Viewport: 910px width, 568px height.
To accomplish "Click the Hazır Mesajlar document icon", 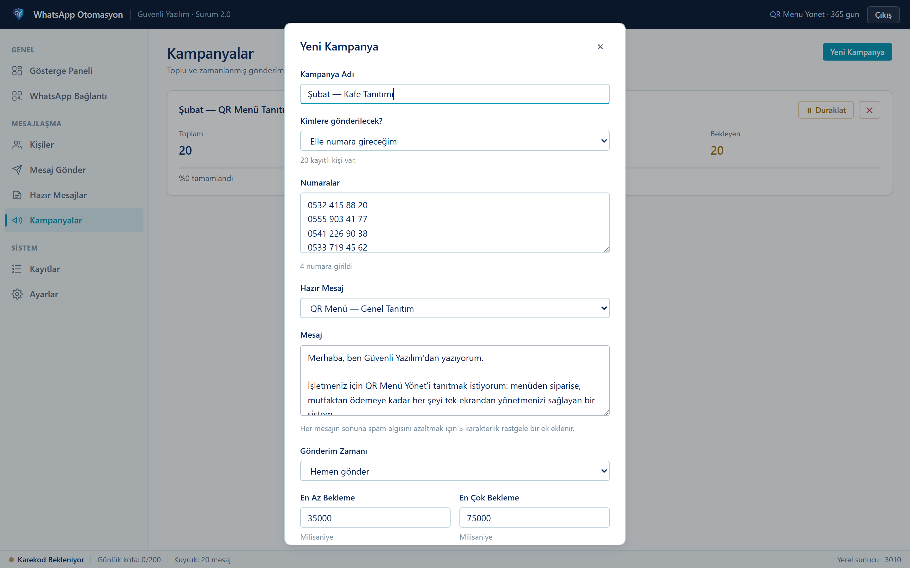I will pyautogui.click(x=17, y=195).
